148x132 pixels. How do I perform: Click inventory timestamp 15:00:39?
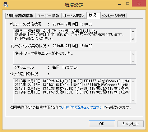click(x=86, y=46)
